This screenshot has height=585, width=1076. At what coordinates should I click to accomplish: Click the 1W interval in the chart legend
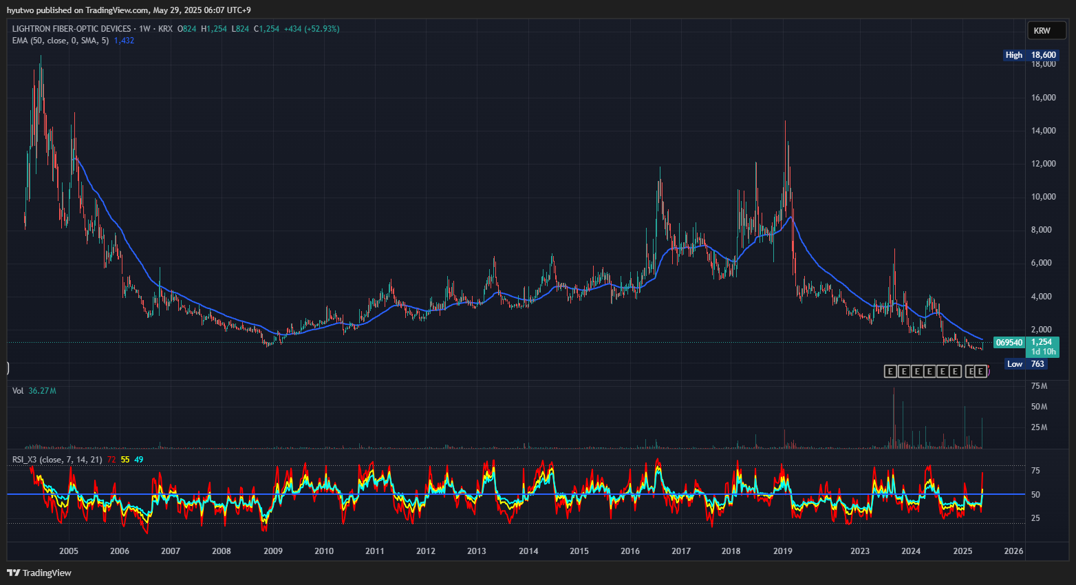(x=144, y=29)
